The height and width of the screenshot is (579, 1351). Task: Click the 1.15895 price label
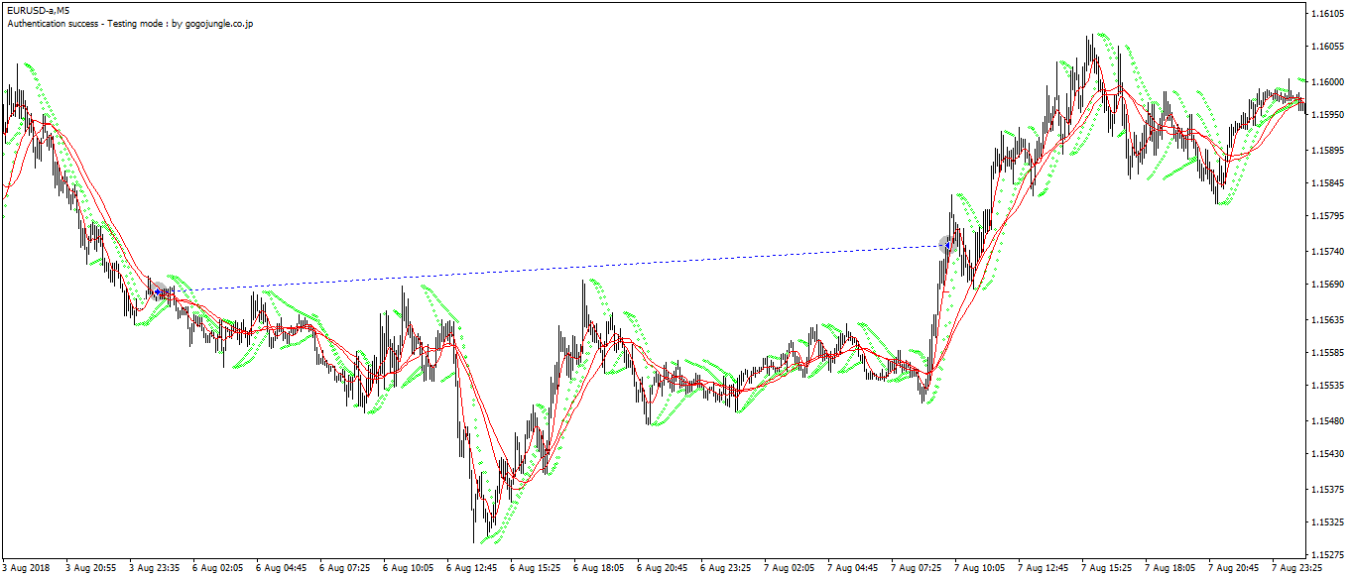pos(1327,150)
